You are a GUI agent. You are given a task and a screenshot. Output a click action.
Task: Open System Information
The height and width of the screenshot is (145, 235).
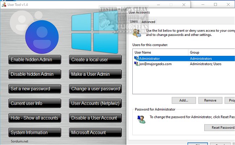tap(35, 133)
